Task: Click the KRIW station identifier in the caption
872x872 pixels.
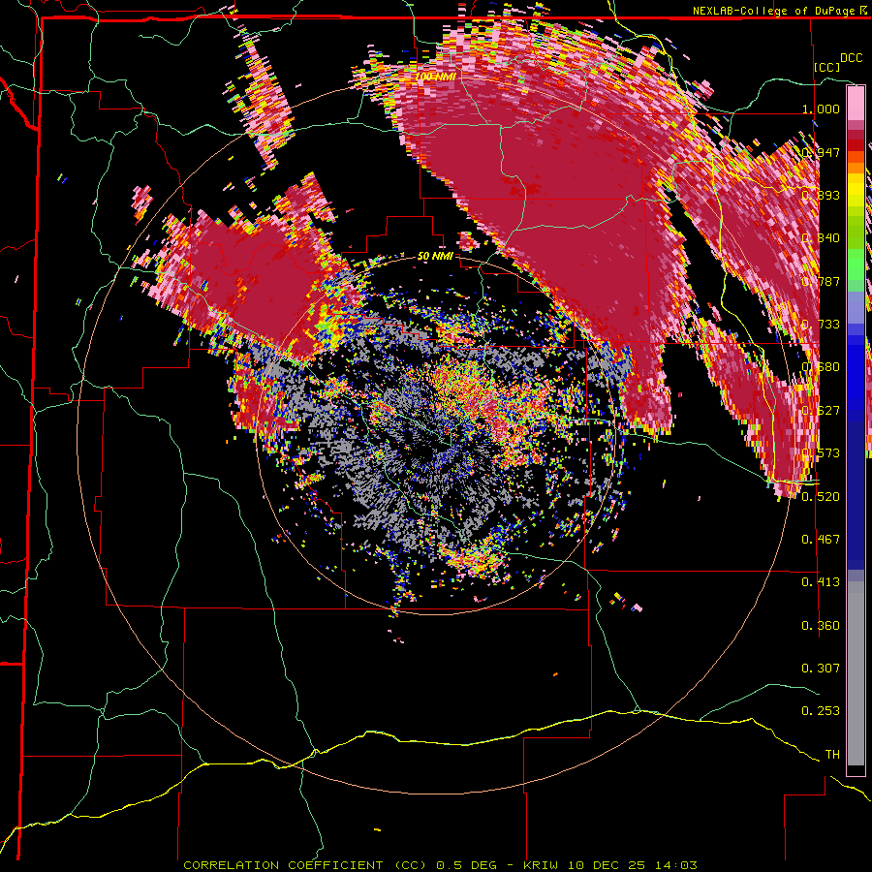Action: click(x=541, y=865)
